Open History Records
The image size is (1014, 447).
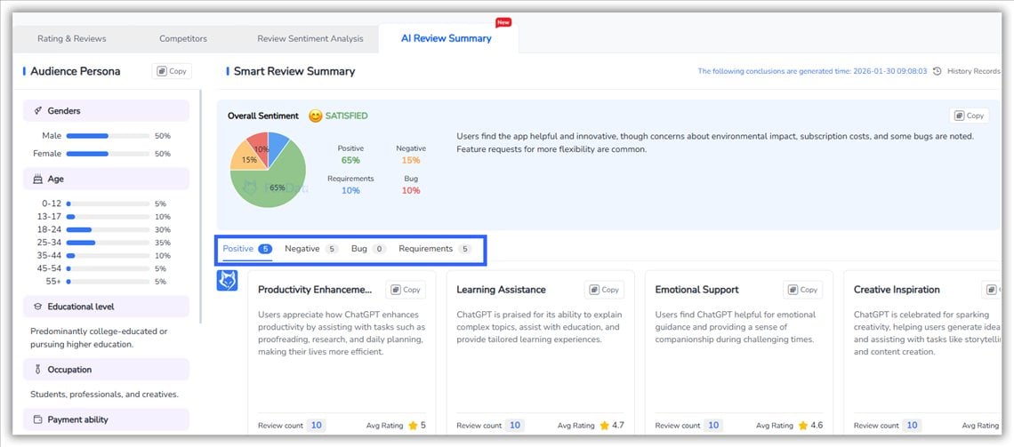click(x=973, y=71)
